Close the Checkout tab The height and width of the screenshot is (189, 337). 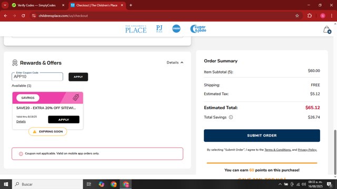(122, 5)
